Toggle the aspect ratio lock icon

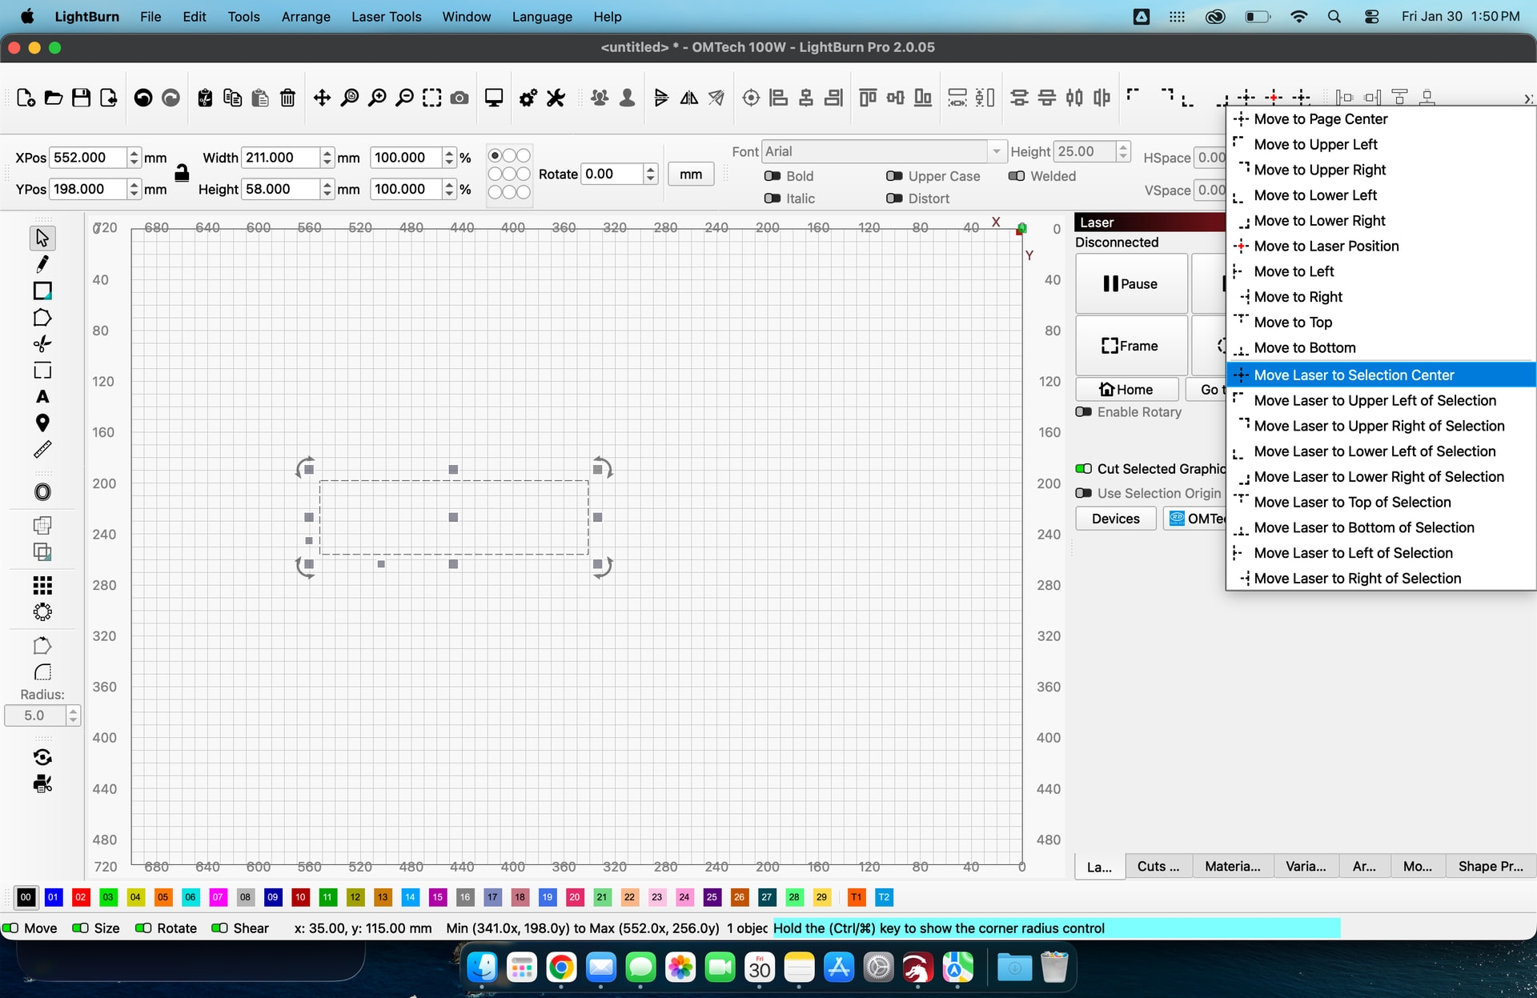click(x=182, y=173)
